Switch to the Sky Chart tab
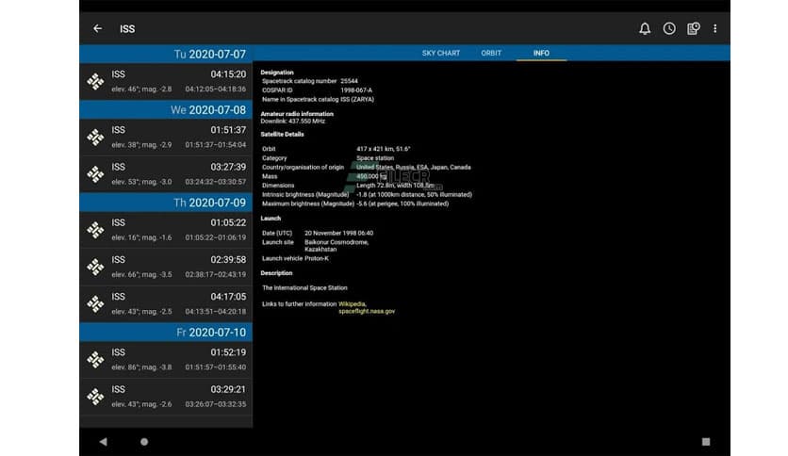Viewport: 788px width, 456px height. tap(441, 53)
